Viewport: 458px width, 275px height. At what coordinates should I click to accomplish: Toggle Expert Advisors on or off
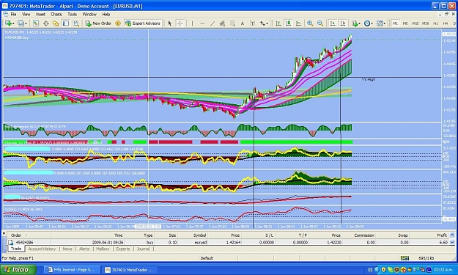click(143, 23)
